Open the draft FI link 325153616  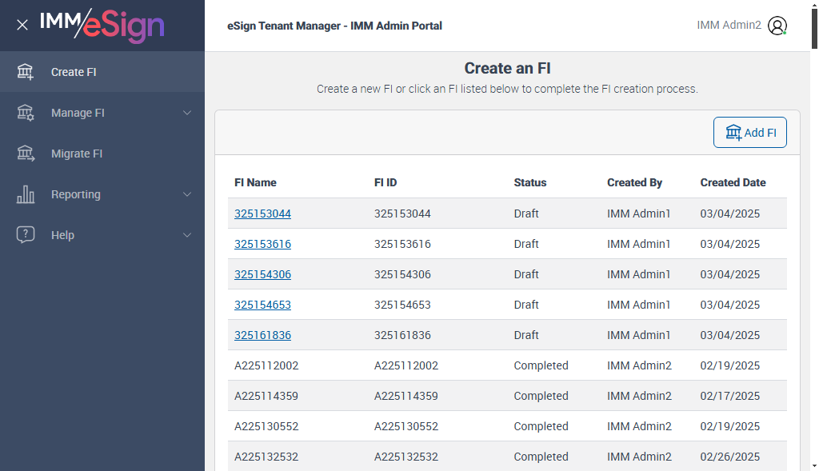coord(262,244)
